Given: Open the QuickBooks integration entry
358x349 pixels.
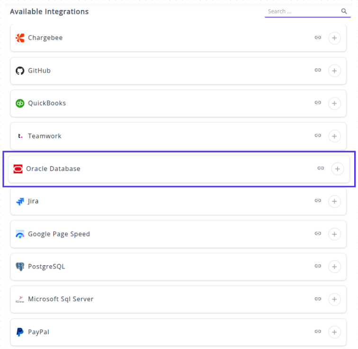Looking at the screenshot, I should pos(47,103).
